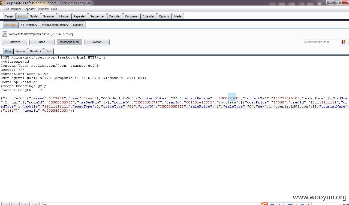349x205 pixels.
Task: Open the highlight color picker icon
Action: [x=344, y=42]
